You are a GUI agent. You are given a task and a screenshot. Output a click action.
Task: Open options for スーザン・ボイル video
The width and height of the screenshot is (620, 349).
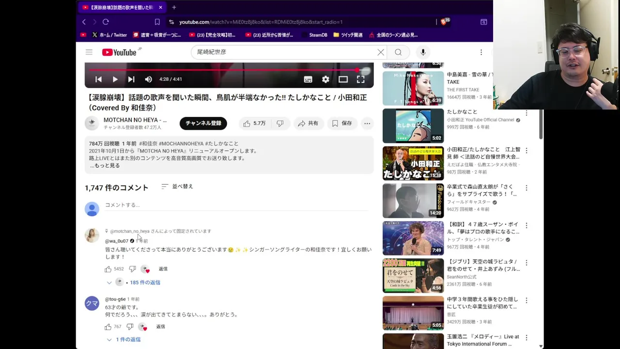527,225
